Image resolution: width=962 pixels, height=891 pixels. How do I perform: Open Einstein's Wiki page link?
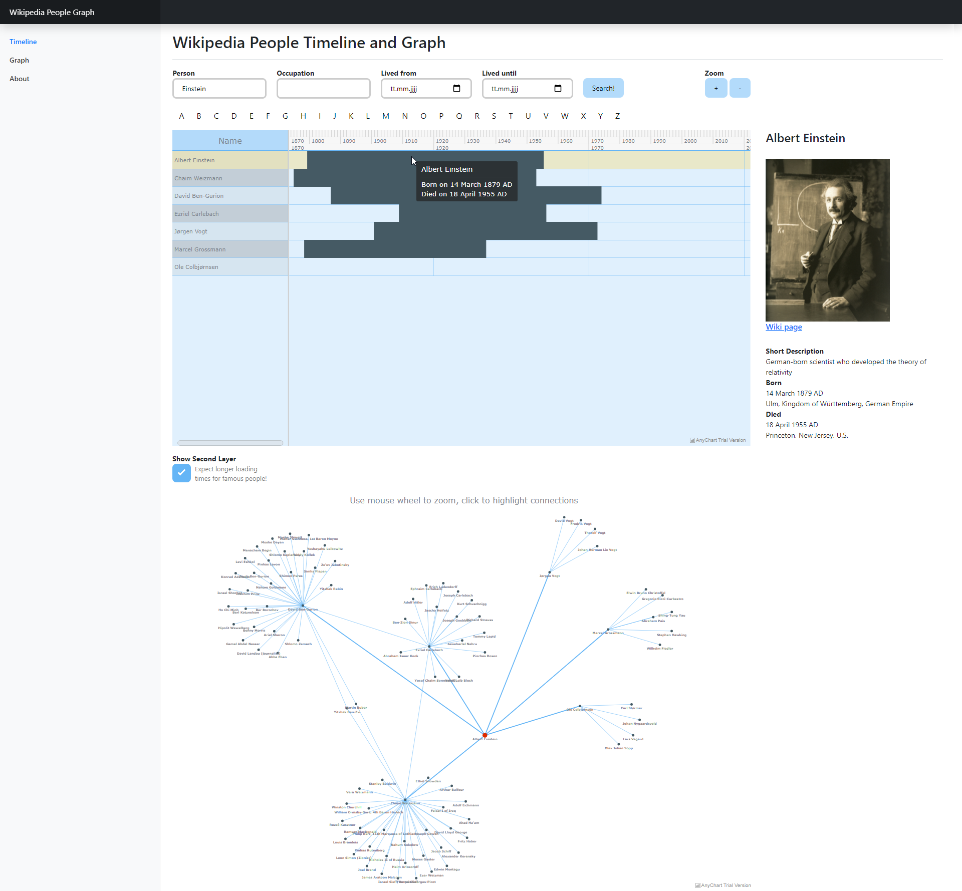click(783, 327)
